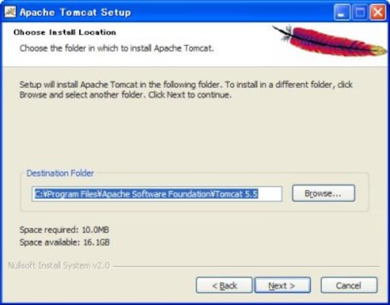Image resolution: width=390 pixels, height=305 pixels.
Task: Return to the previous step with Back
Action: 224,286
